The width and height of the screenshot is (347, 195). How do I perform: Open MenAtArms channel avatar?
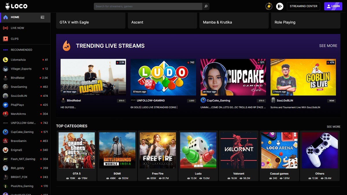[5, 114]
